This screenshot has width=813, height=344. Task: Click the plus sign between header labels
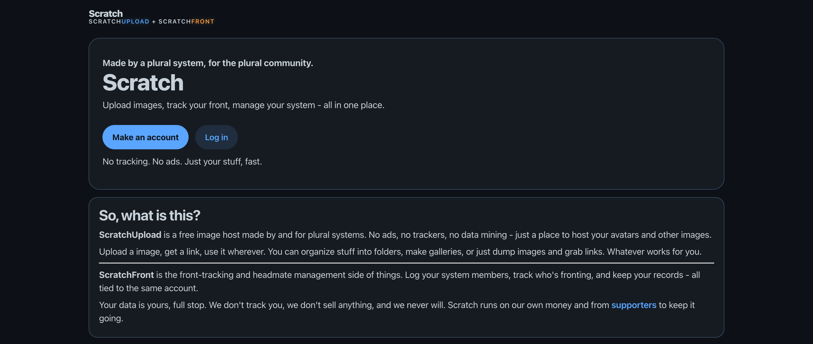point(154,22)
